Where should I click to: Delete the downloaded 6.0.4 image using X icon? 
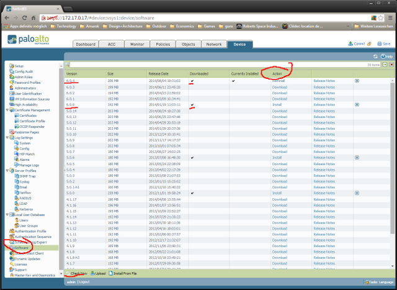coord(357,81)
